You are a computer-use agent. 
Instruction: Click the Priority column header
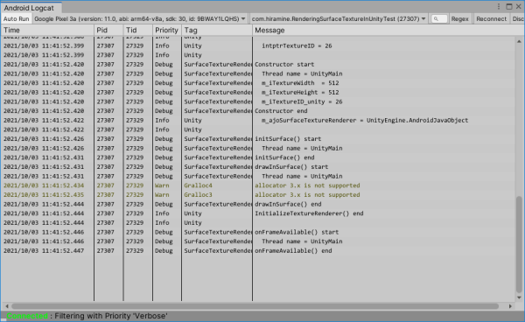pyautogui.click(x=167, y=30)
